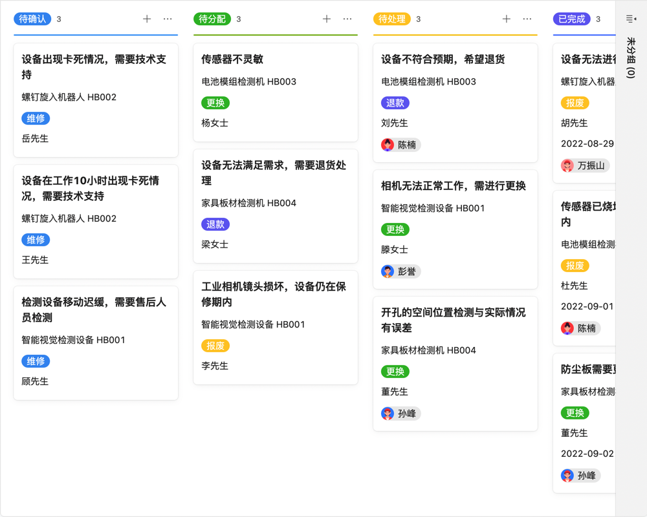Click the 更换 tag on the 传感器不灵敏 card
Image resolution: width=647 pixels, height=517 pixels.
pyautogui.click(x=215, y=102)
